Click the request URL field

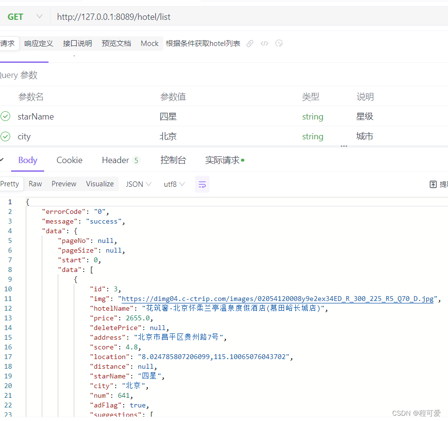[249, 17]
